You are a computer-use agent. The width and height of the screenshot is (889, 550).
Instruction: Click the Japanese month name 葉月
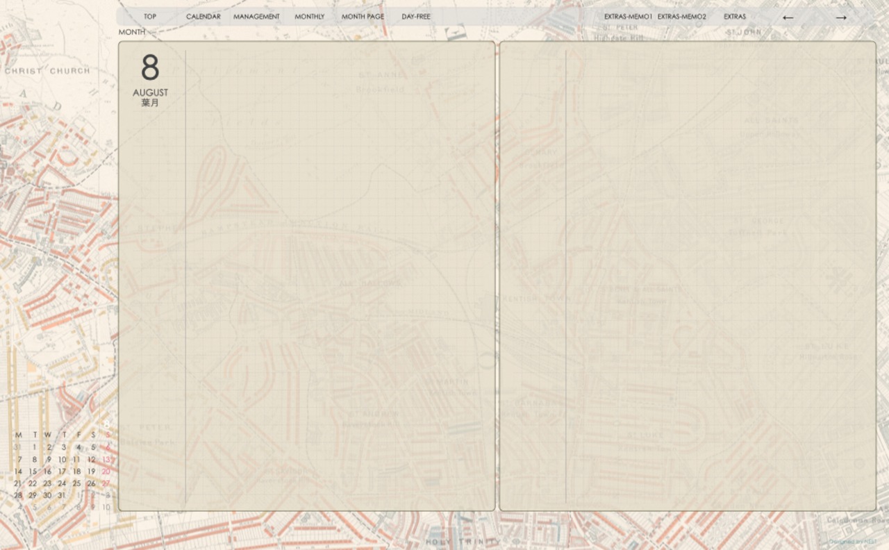[x=150, y=103]
